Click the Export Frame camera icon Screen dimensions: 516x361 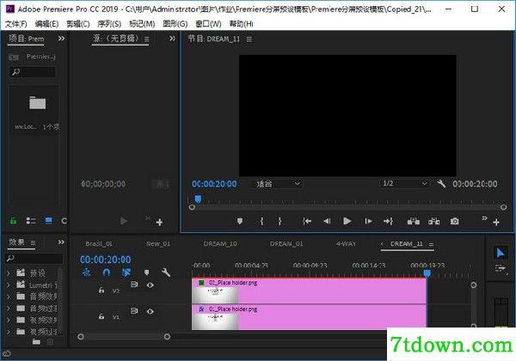(454, 221)
